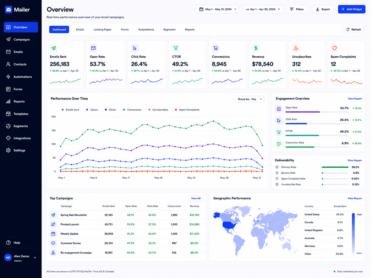Screen dimensions: 371x278
Task: Select the Dashboard tab
Action: point(59,29)
